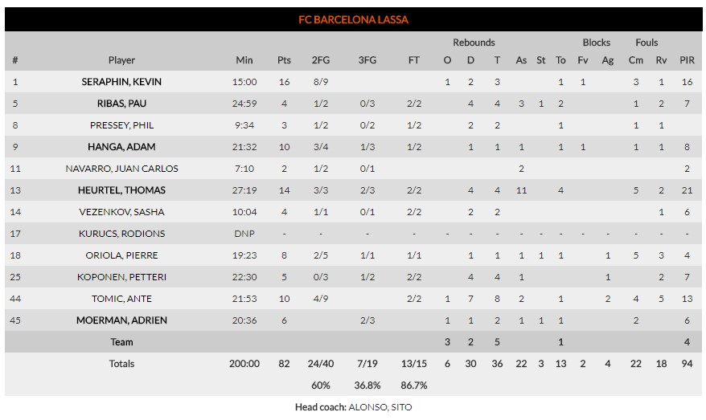Open Hanga, Adam player link
The image size is (706, 420).
(x=121, y=147)
